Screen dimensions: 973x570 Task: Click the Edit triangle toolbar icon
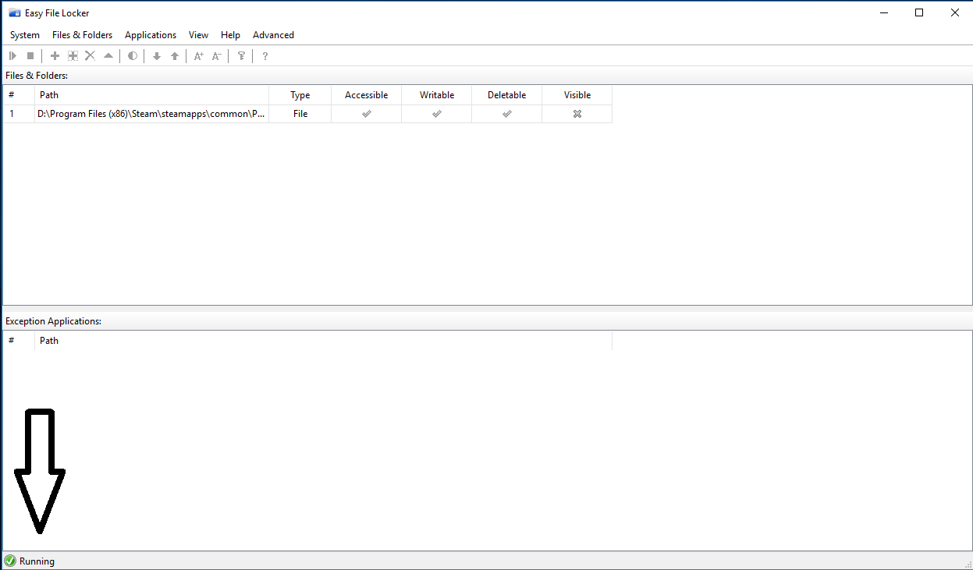coord(108,56)
